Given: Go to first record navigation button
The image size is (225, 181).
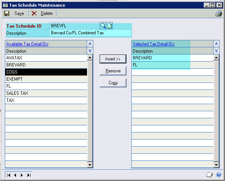Looking at the screenshot, I should 9,175.
